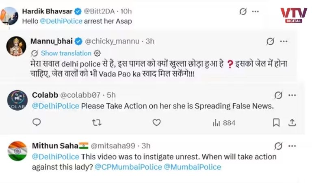Screen dimensions: 325x183
Task: Share Colabb's tweet via upload icon
Action: click(x=292, y=123)
